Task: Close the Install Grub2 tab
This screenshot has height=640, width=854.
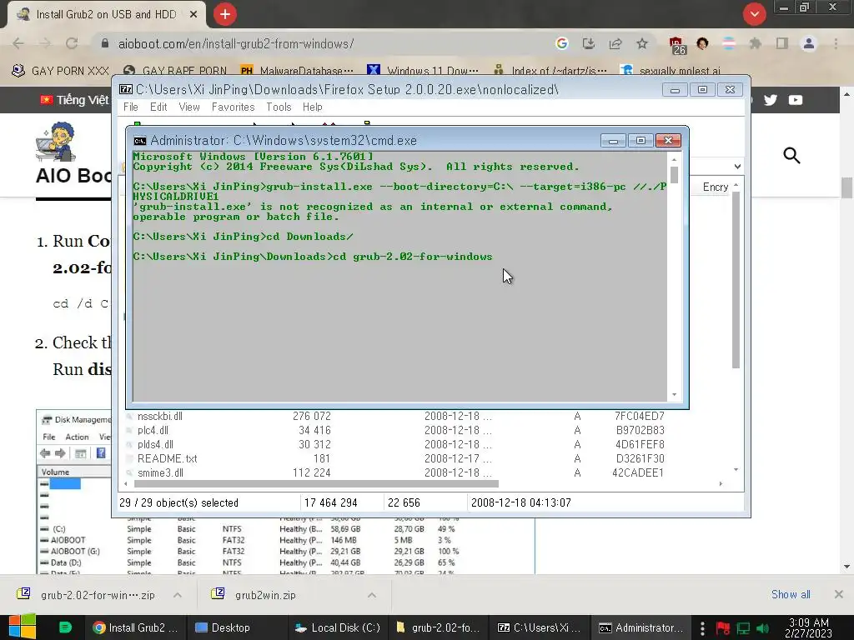Action: coord(193,15)
